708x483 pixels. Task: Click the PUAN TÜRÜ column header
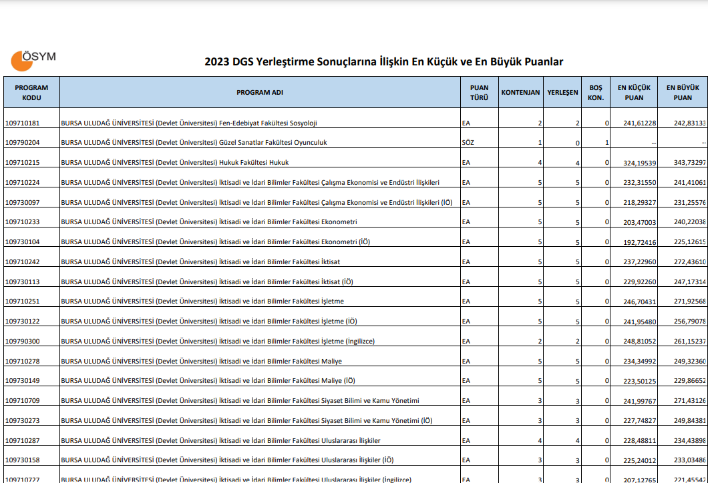click(x=479, y=93)
